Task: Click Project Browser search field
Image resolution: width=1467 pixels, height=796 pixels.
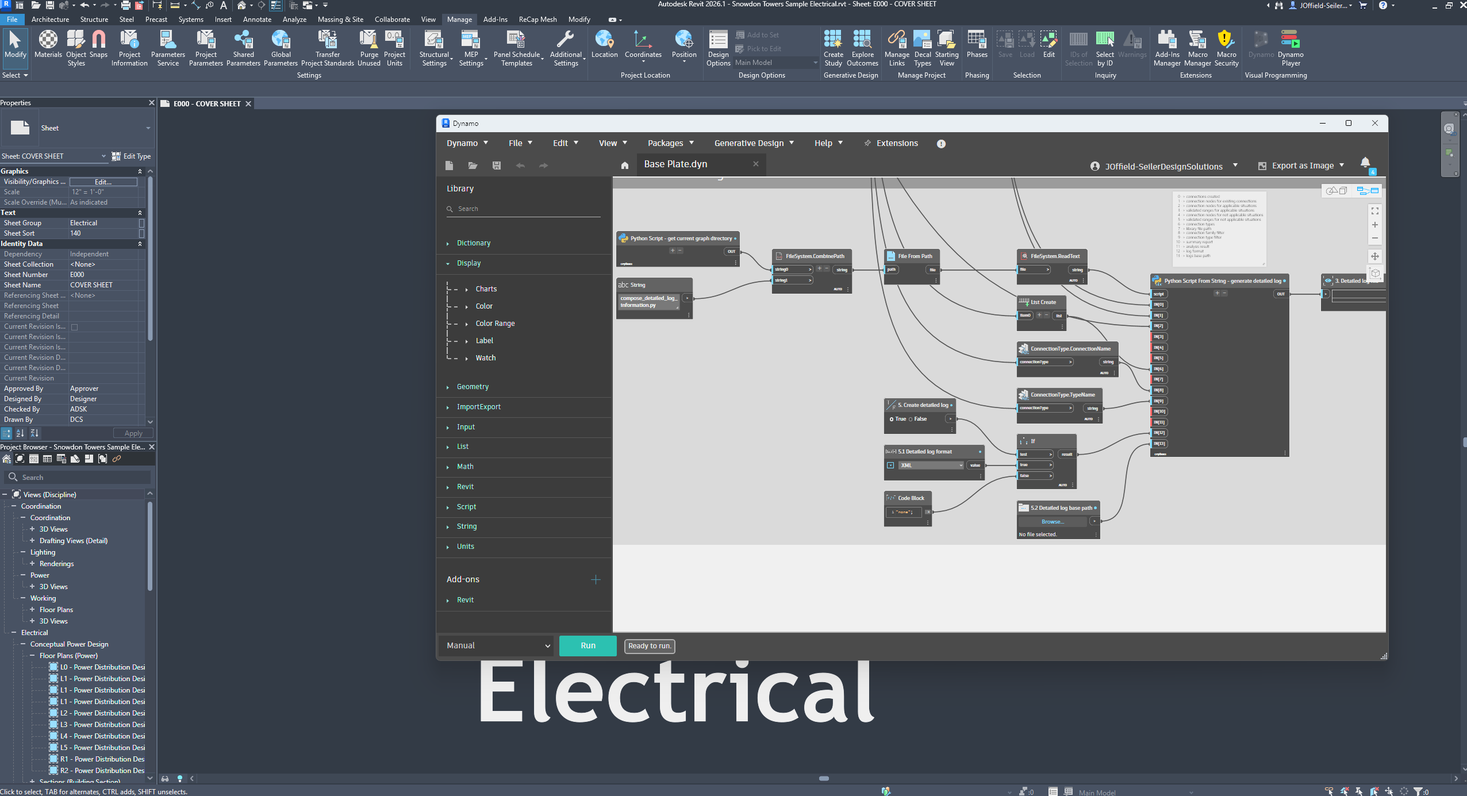Action: point(78,477)
